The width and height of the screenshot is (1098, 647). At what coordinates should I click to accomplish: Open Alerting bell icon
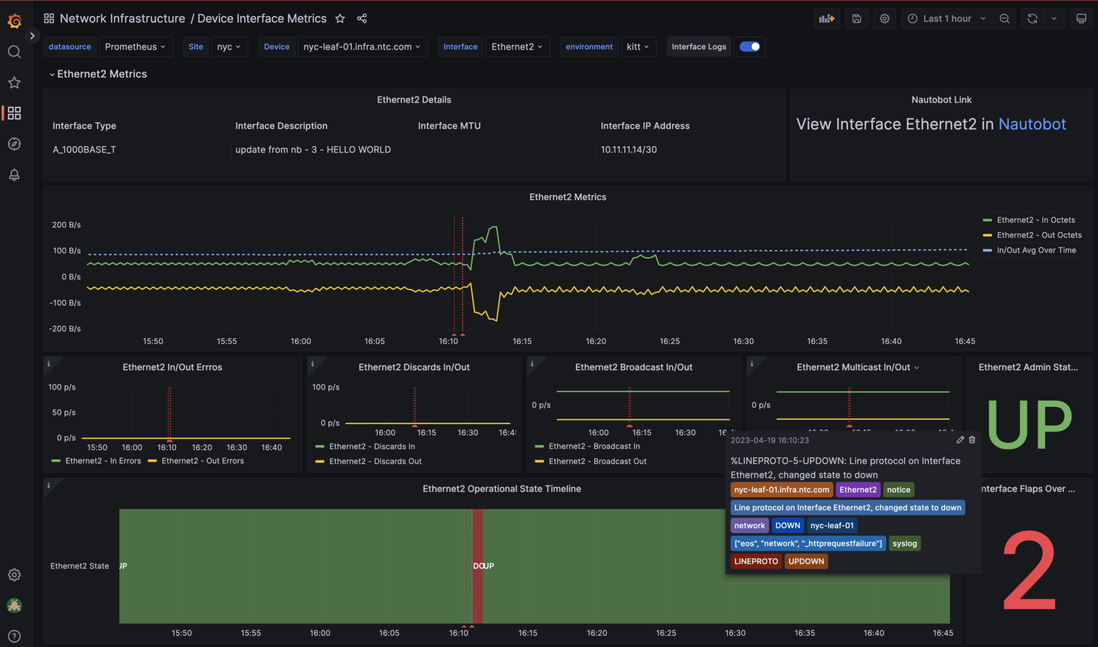14,175
